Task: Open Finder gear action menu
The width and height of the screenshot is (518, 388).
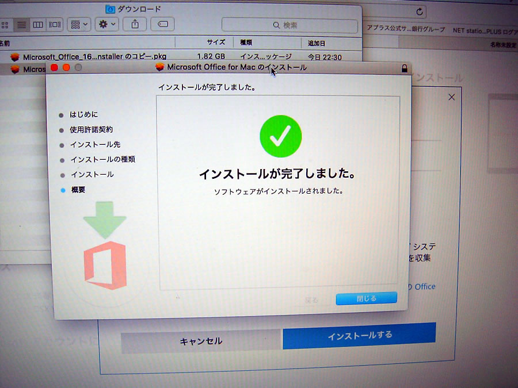Action: (107, 24)
